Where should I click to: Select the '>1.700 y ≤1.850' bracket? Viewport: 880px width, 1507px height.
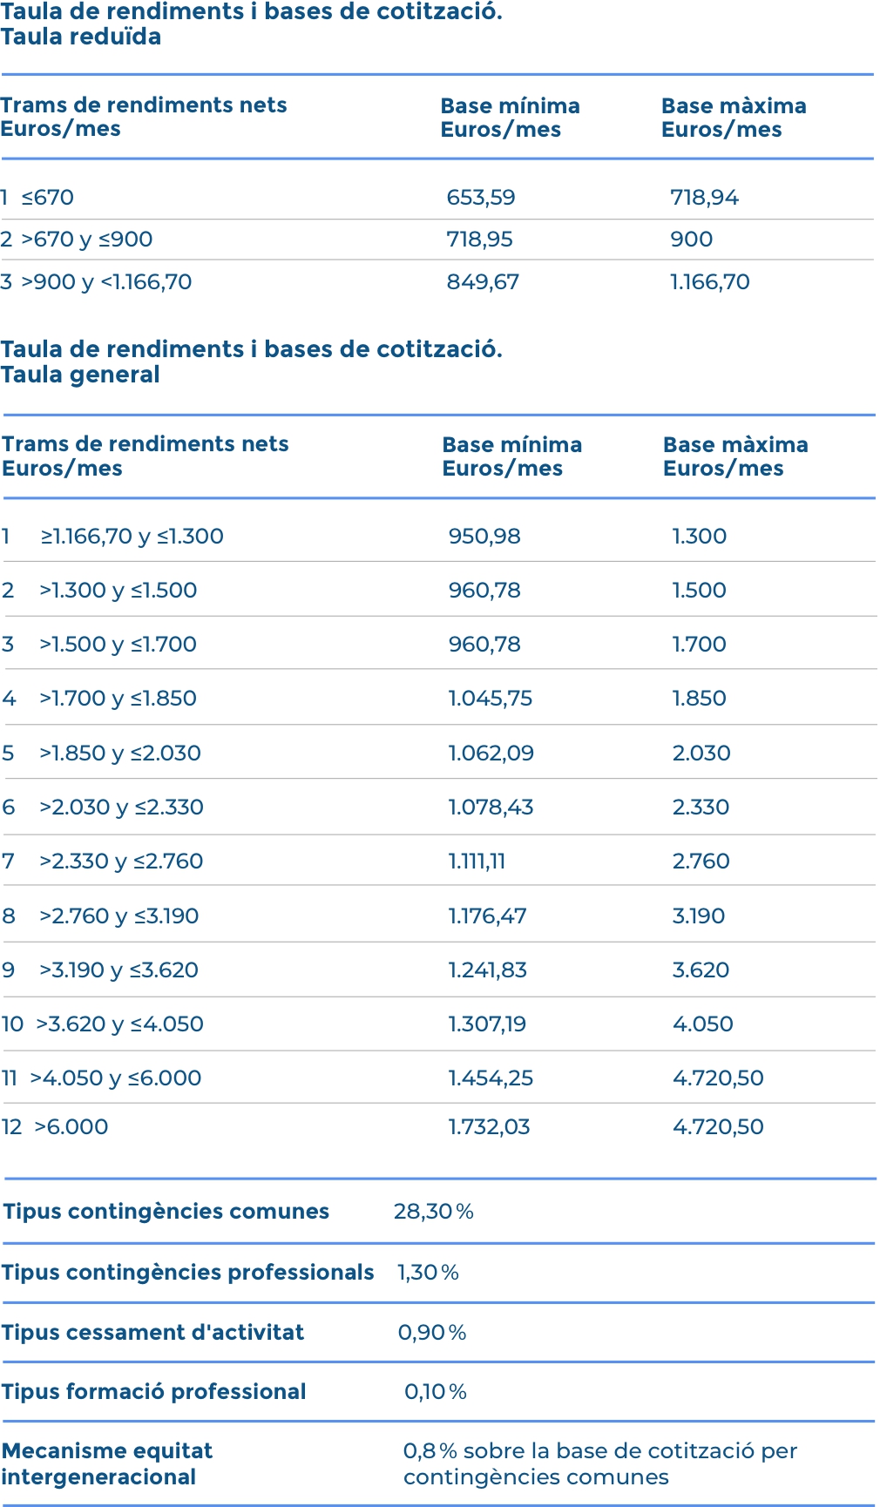click(118, 699)
